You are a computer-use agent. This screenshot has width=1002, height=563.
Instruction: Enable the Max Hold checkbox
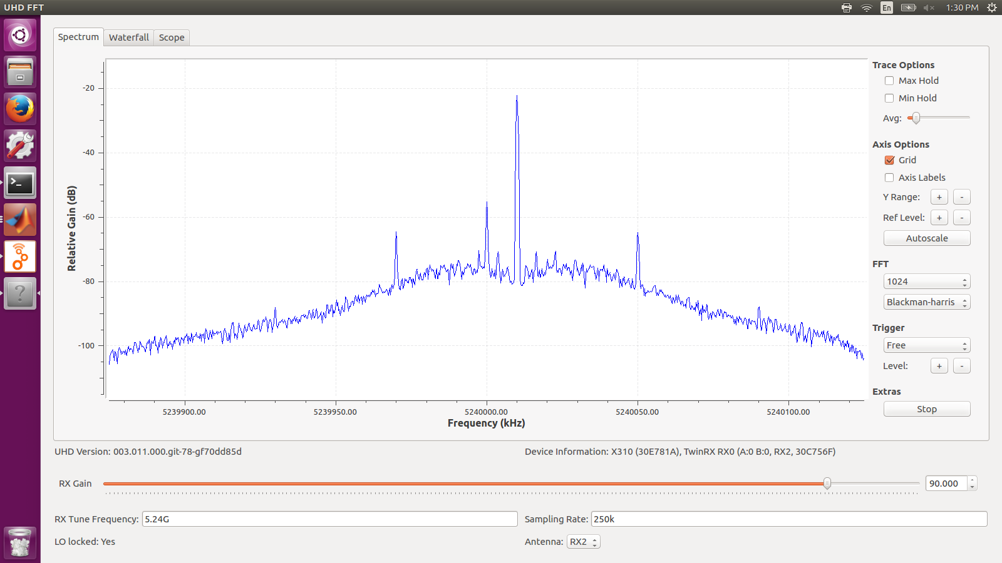coord(889,81)
